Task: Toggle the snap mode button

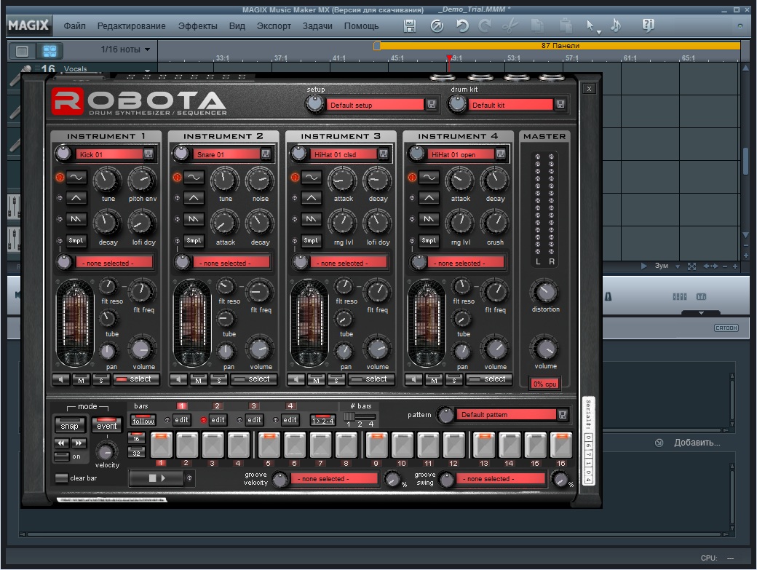Action: click(70, 425)
